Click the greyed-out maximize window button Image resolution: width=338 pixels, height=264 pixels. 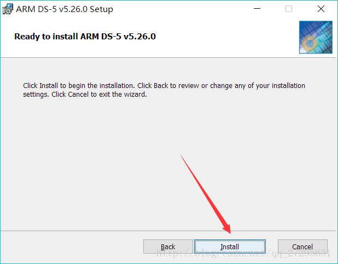pos(289,9)
